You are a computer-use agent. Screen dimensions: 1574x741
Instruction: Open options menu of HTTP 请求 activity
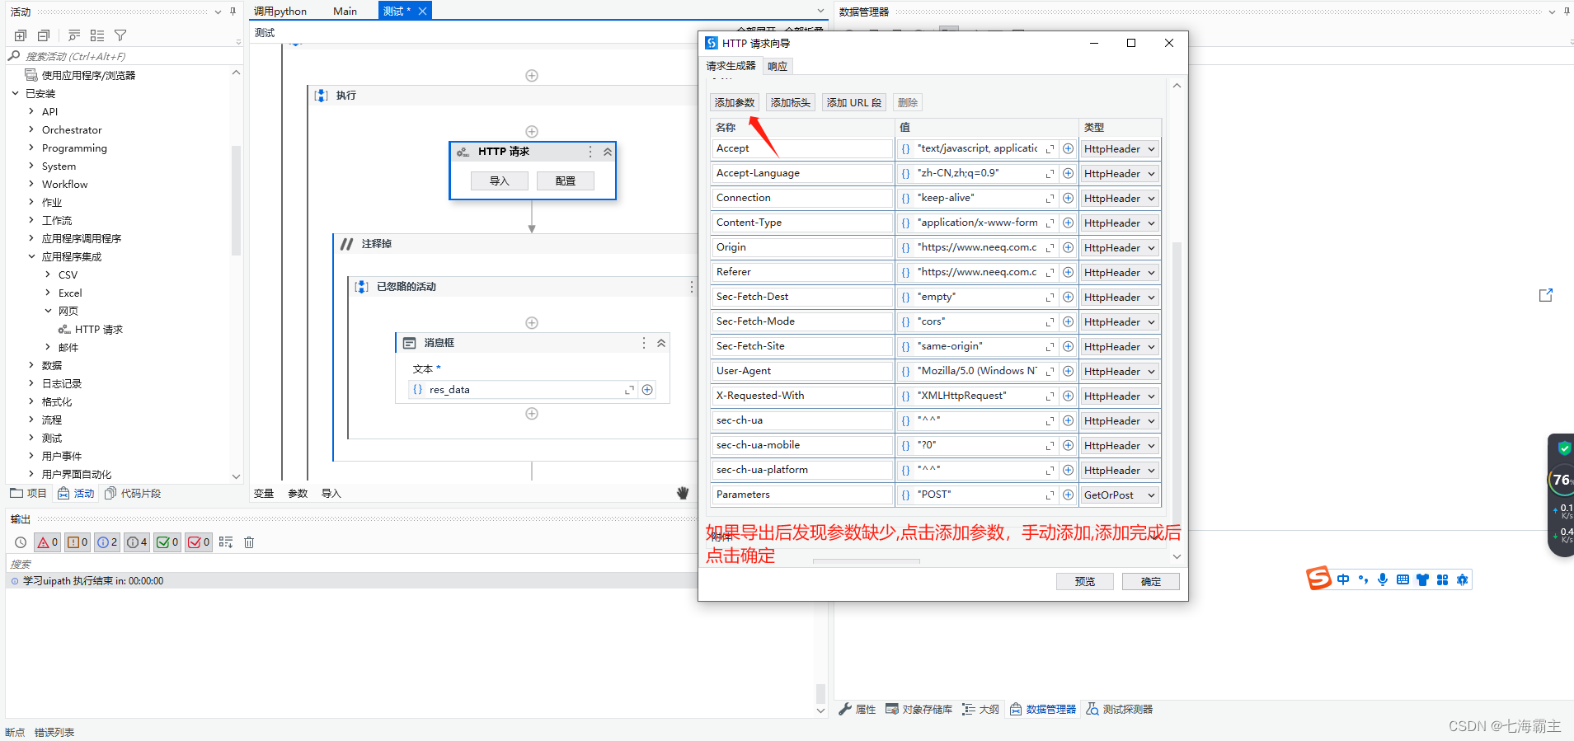(x=590, y=152)
